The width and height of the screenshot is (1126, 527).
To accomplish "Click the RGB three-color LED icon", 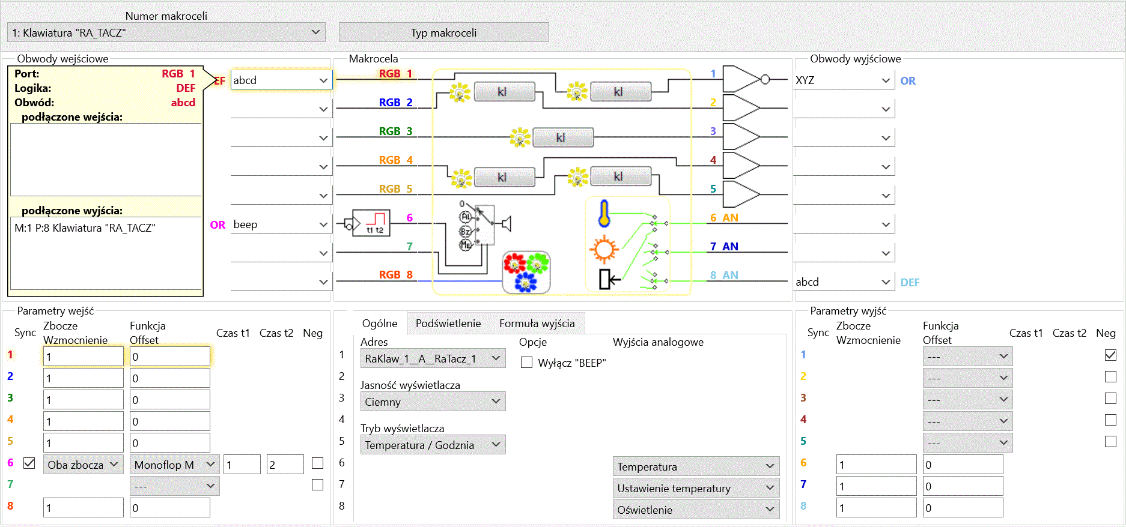I will [x=526, y=272].
